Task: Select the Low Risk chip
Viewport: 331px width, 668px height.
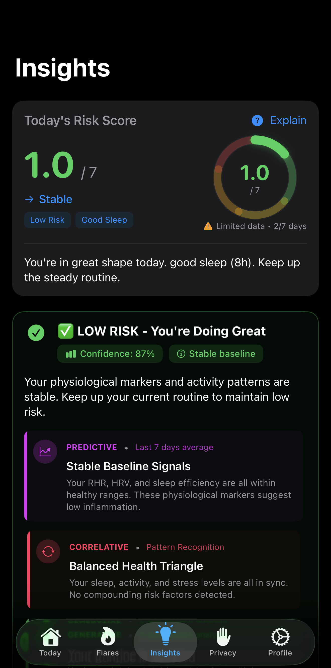Action: [x=47, y=220]
